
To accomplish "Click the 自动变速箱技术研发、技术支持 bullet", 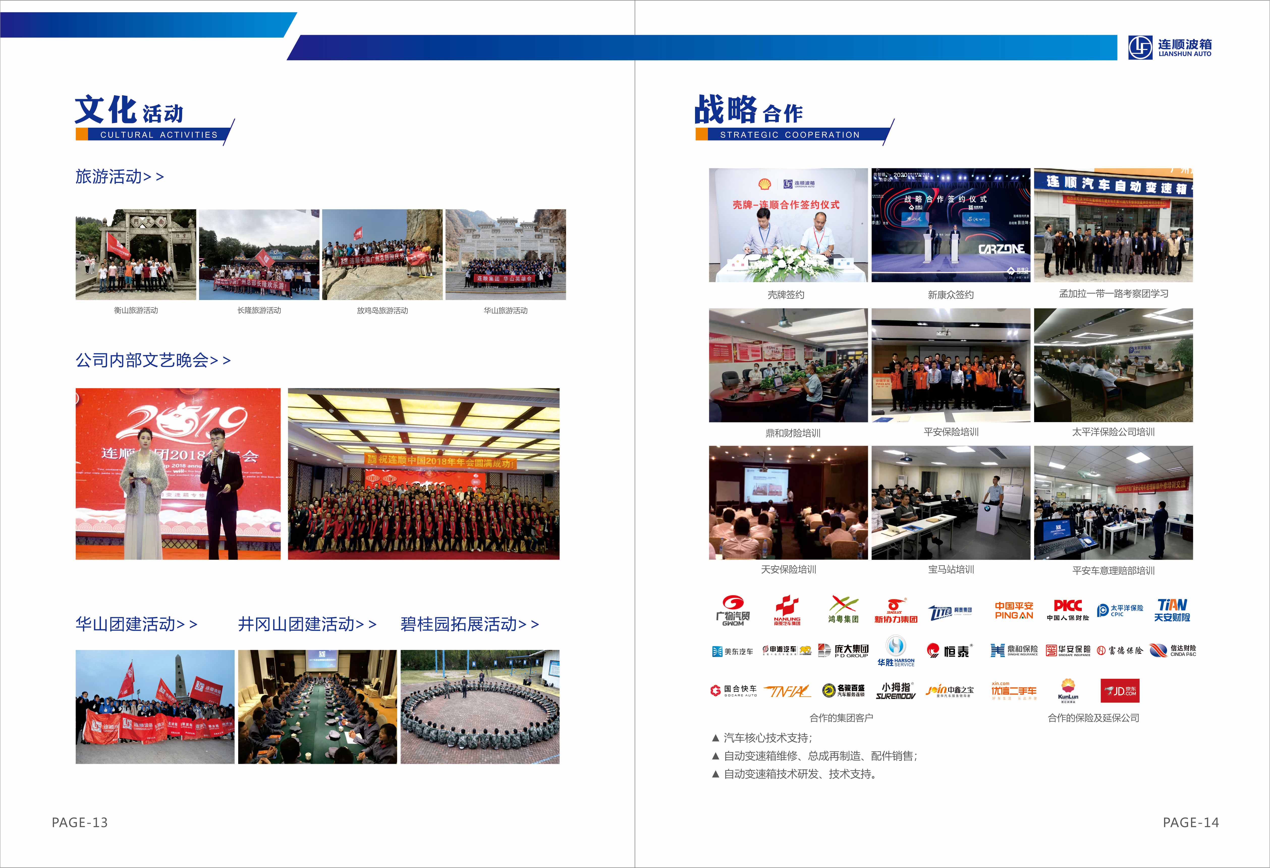I will click(x=794, y=775).
